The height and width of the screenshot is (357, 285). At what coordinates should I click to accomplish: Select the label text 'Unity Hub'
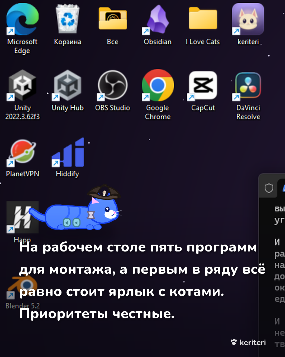point(68,108)
